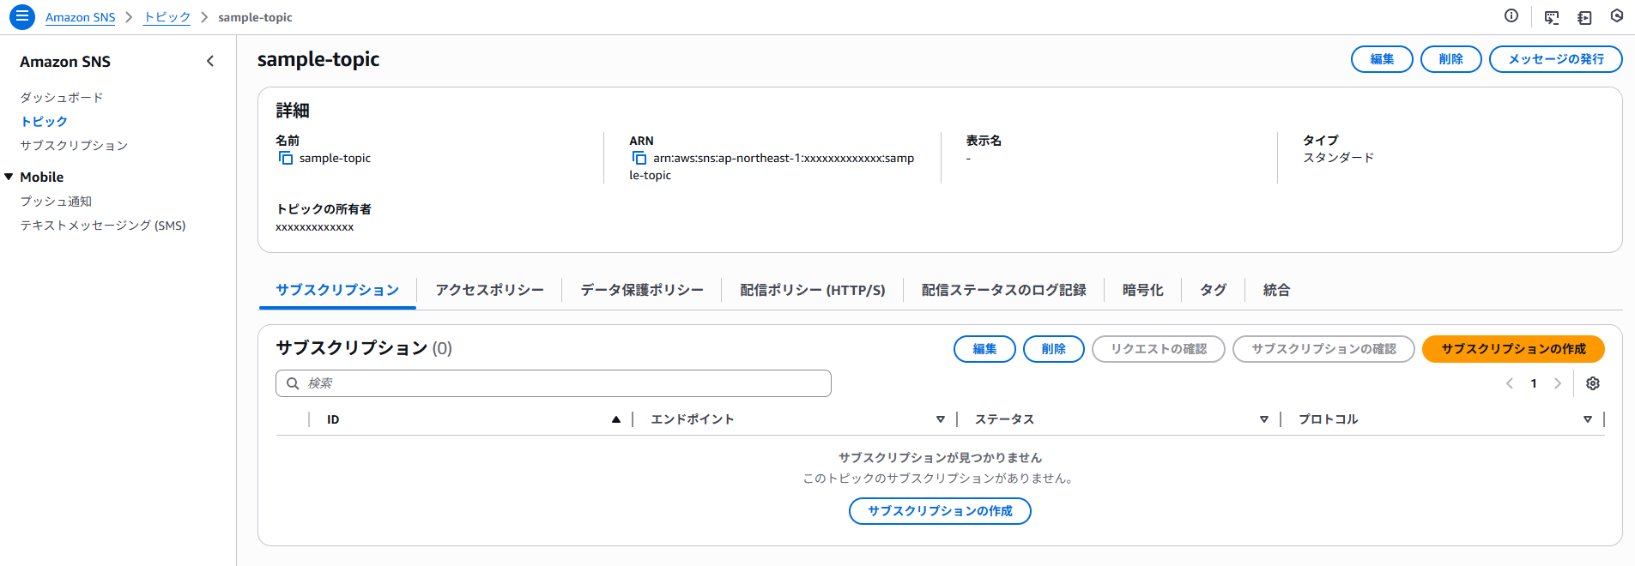Go to previous page of subscriptions
Image resolution: width=1635 pixels, height=566 pixels.
coord(1510,383)
